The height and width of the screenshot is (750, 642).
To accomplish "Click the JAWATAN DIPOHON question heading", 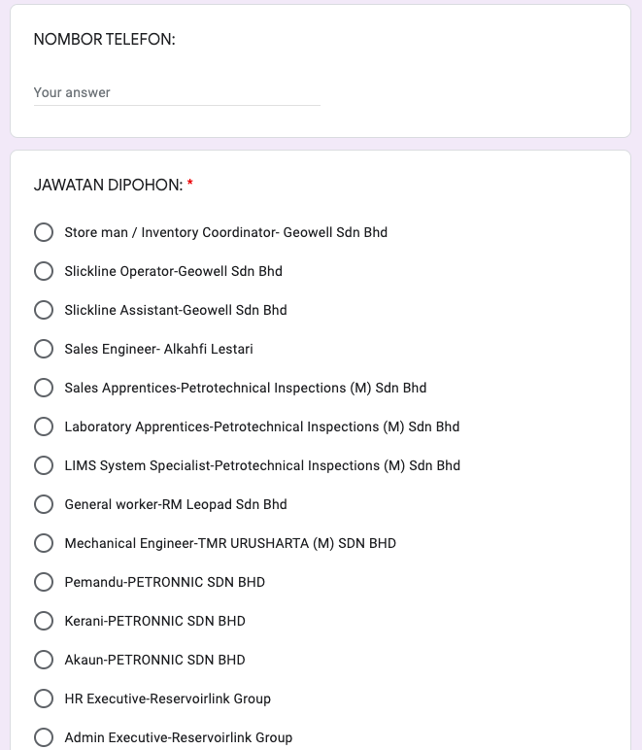I will (108, 185).
